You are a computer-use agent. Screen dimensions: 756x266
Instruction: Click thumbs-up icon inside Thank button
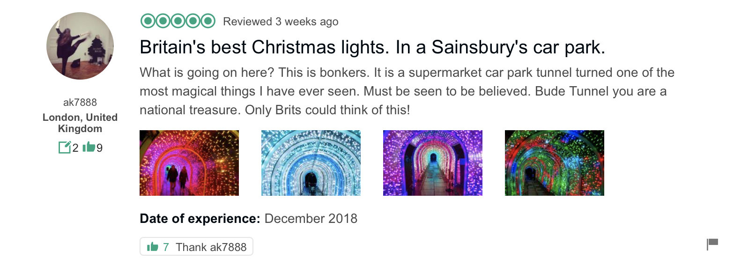click(153, 247)
